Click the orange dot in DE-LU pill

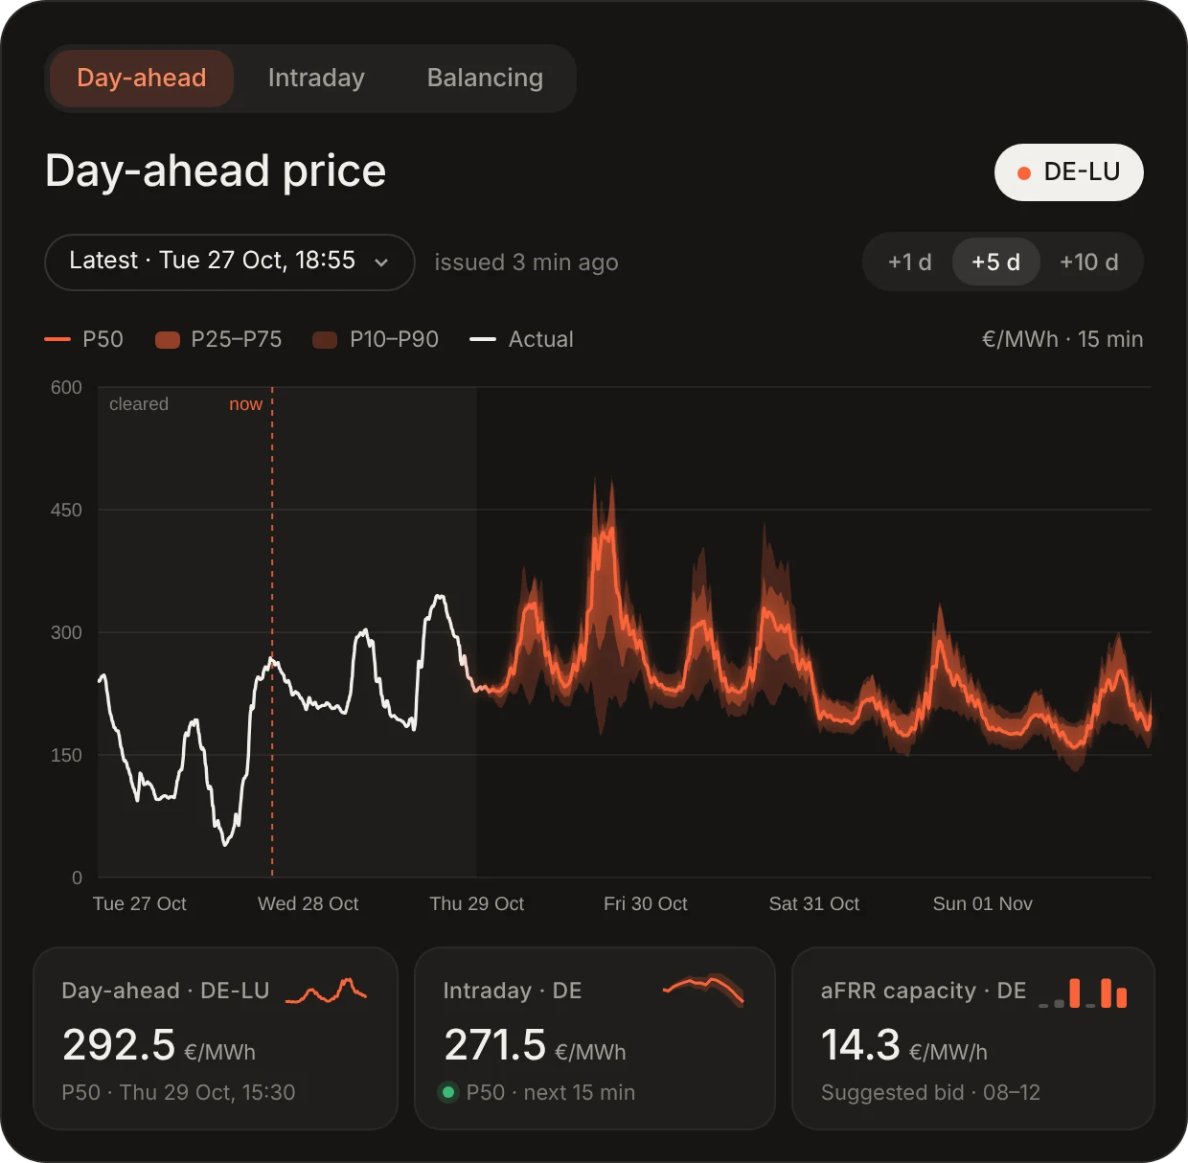tap(1024, 173)
